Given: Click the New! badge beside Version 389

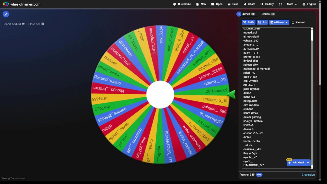Looking at the screenshot, I should (259, 175).
